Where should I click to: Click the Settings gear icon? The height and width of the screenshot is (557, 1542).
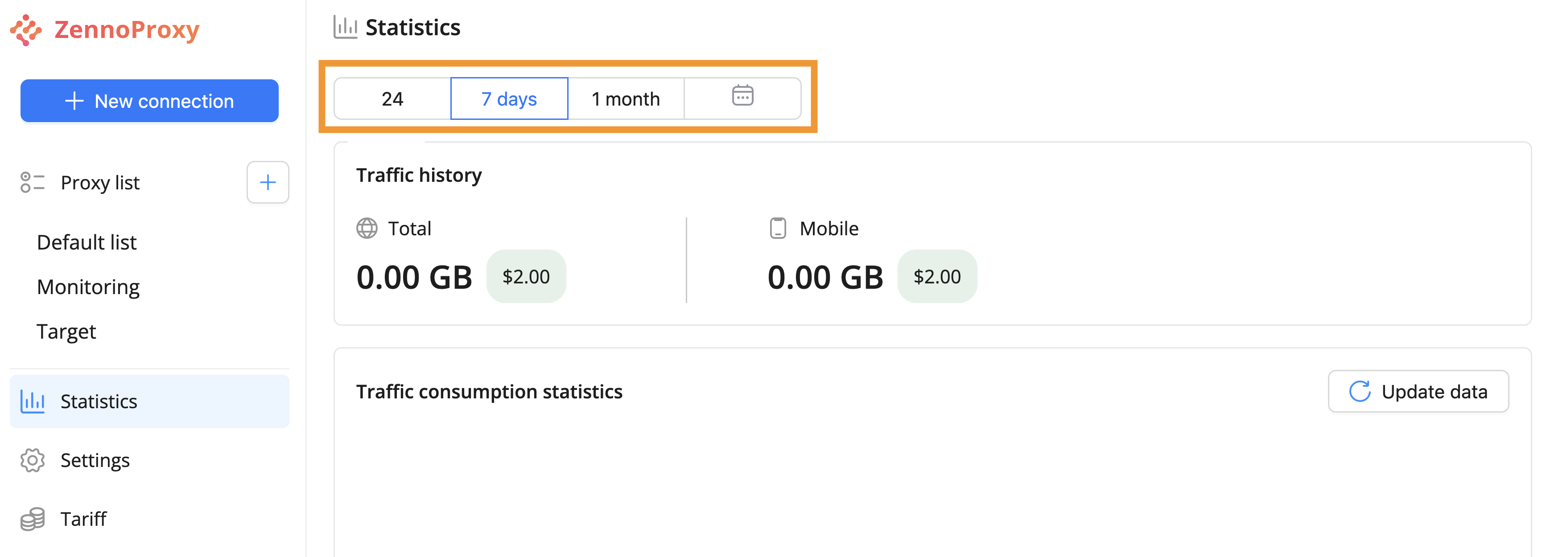[32, 460]
